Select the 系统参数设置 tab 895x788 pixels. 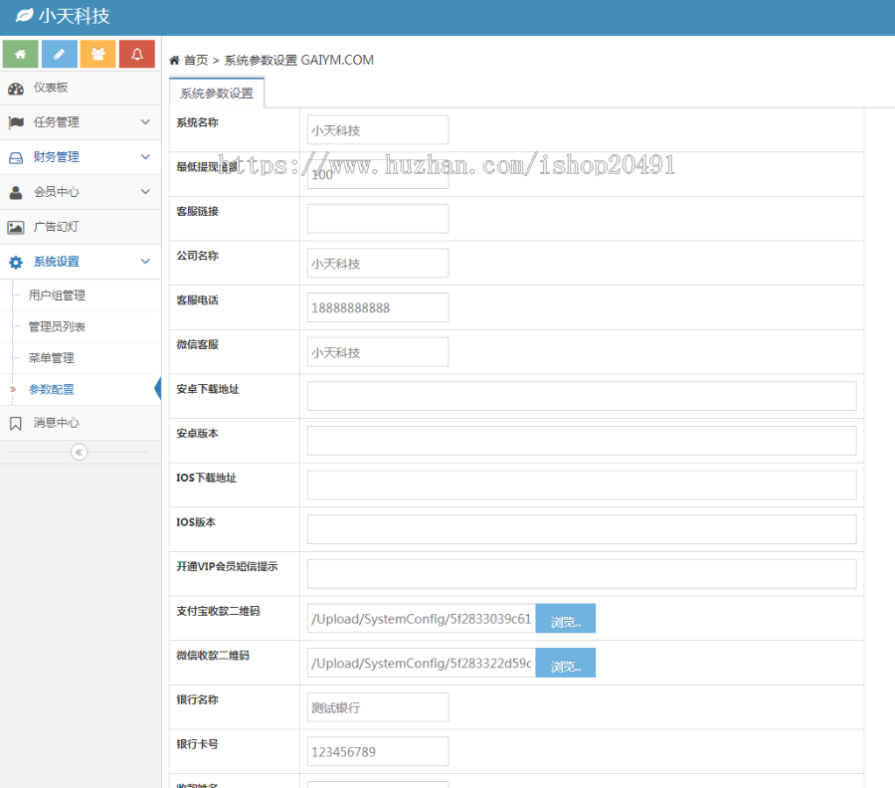click(216, 94)
